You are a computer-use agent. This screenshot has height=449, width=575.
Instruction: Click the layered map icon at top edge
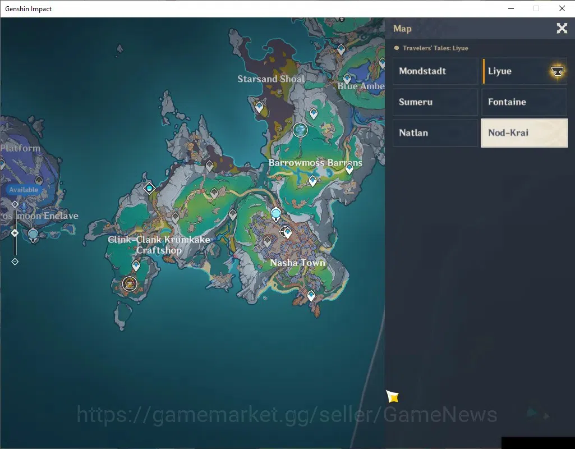point(342,19)
